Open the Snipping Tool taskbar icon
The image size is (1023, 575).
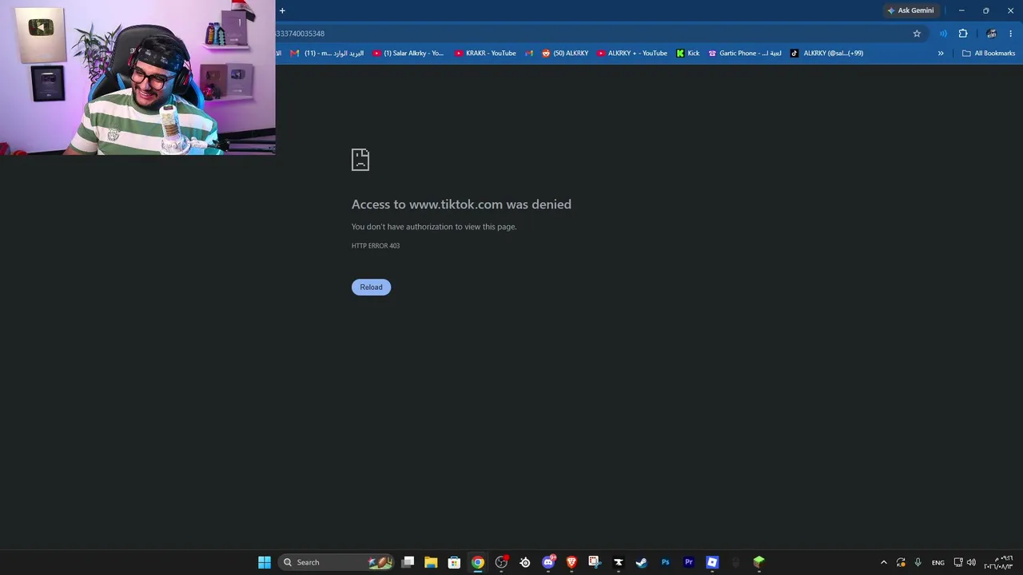click(595, 562)
